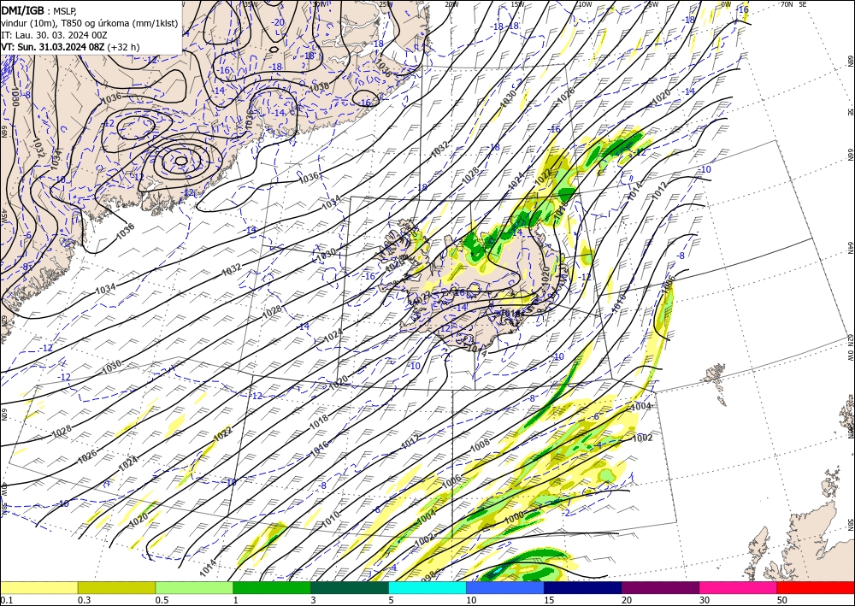Select the dark green 3–5 legend swatch
The image size is (855, 606).
coord(350,587)
